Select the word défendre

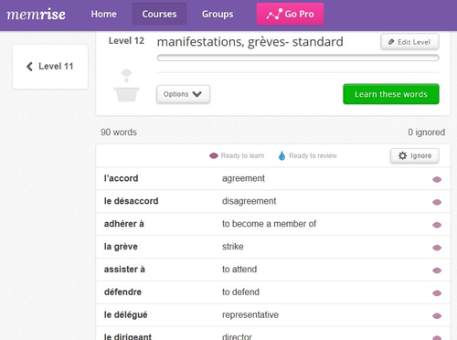[122, 292]
